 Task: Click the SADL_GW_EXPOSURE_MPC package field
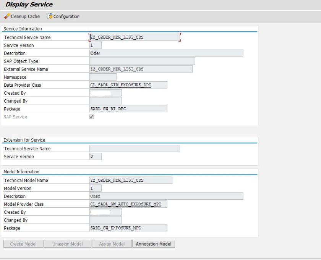click(x=128, y=228)
